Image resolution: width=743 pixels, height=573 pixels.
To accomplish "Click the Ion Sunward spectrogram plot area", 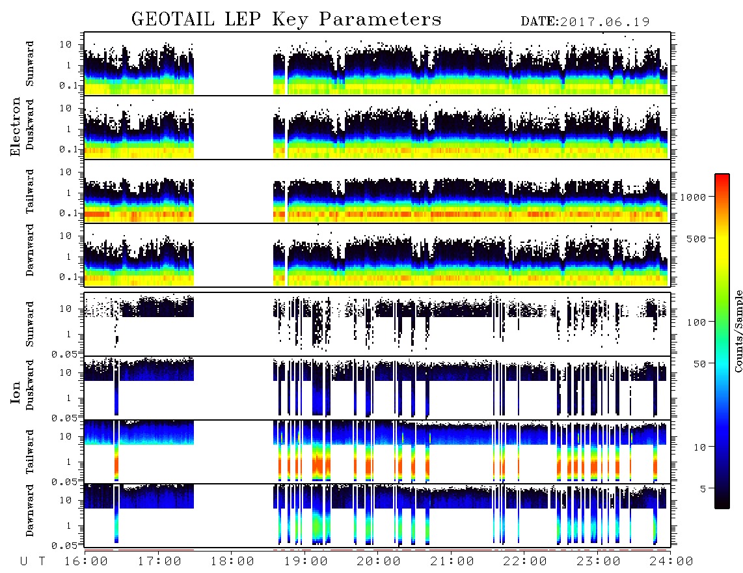I will [x=377, y=324].
